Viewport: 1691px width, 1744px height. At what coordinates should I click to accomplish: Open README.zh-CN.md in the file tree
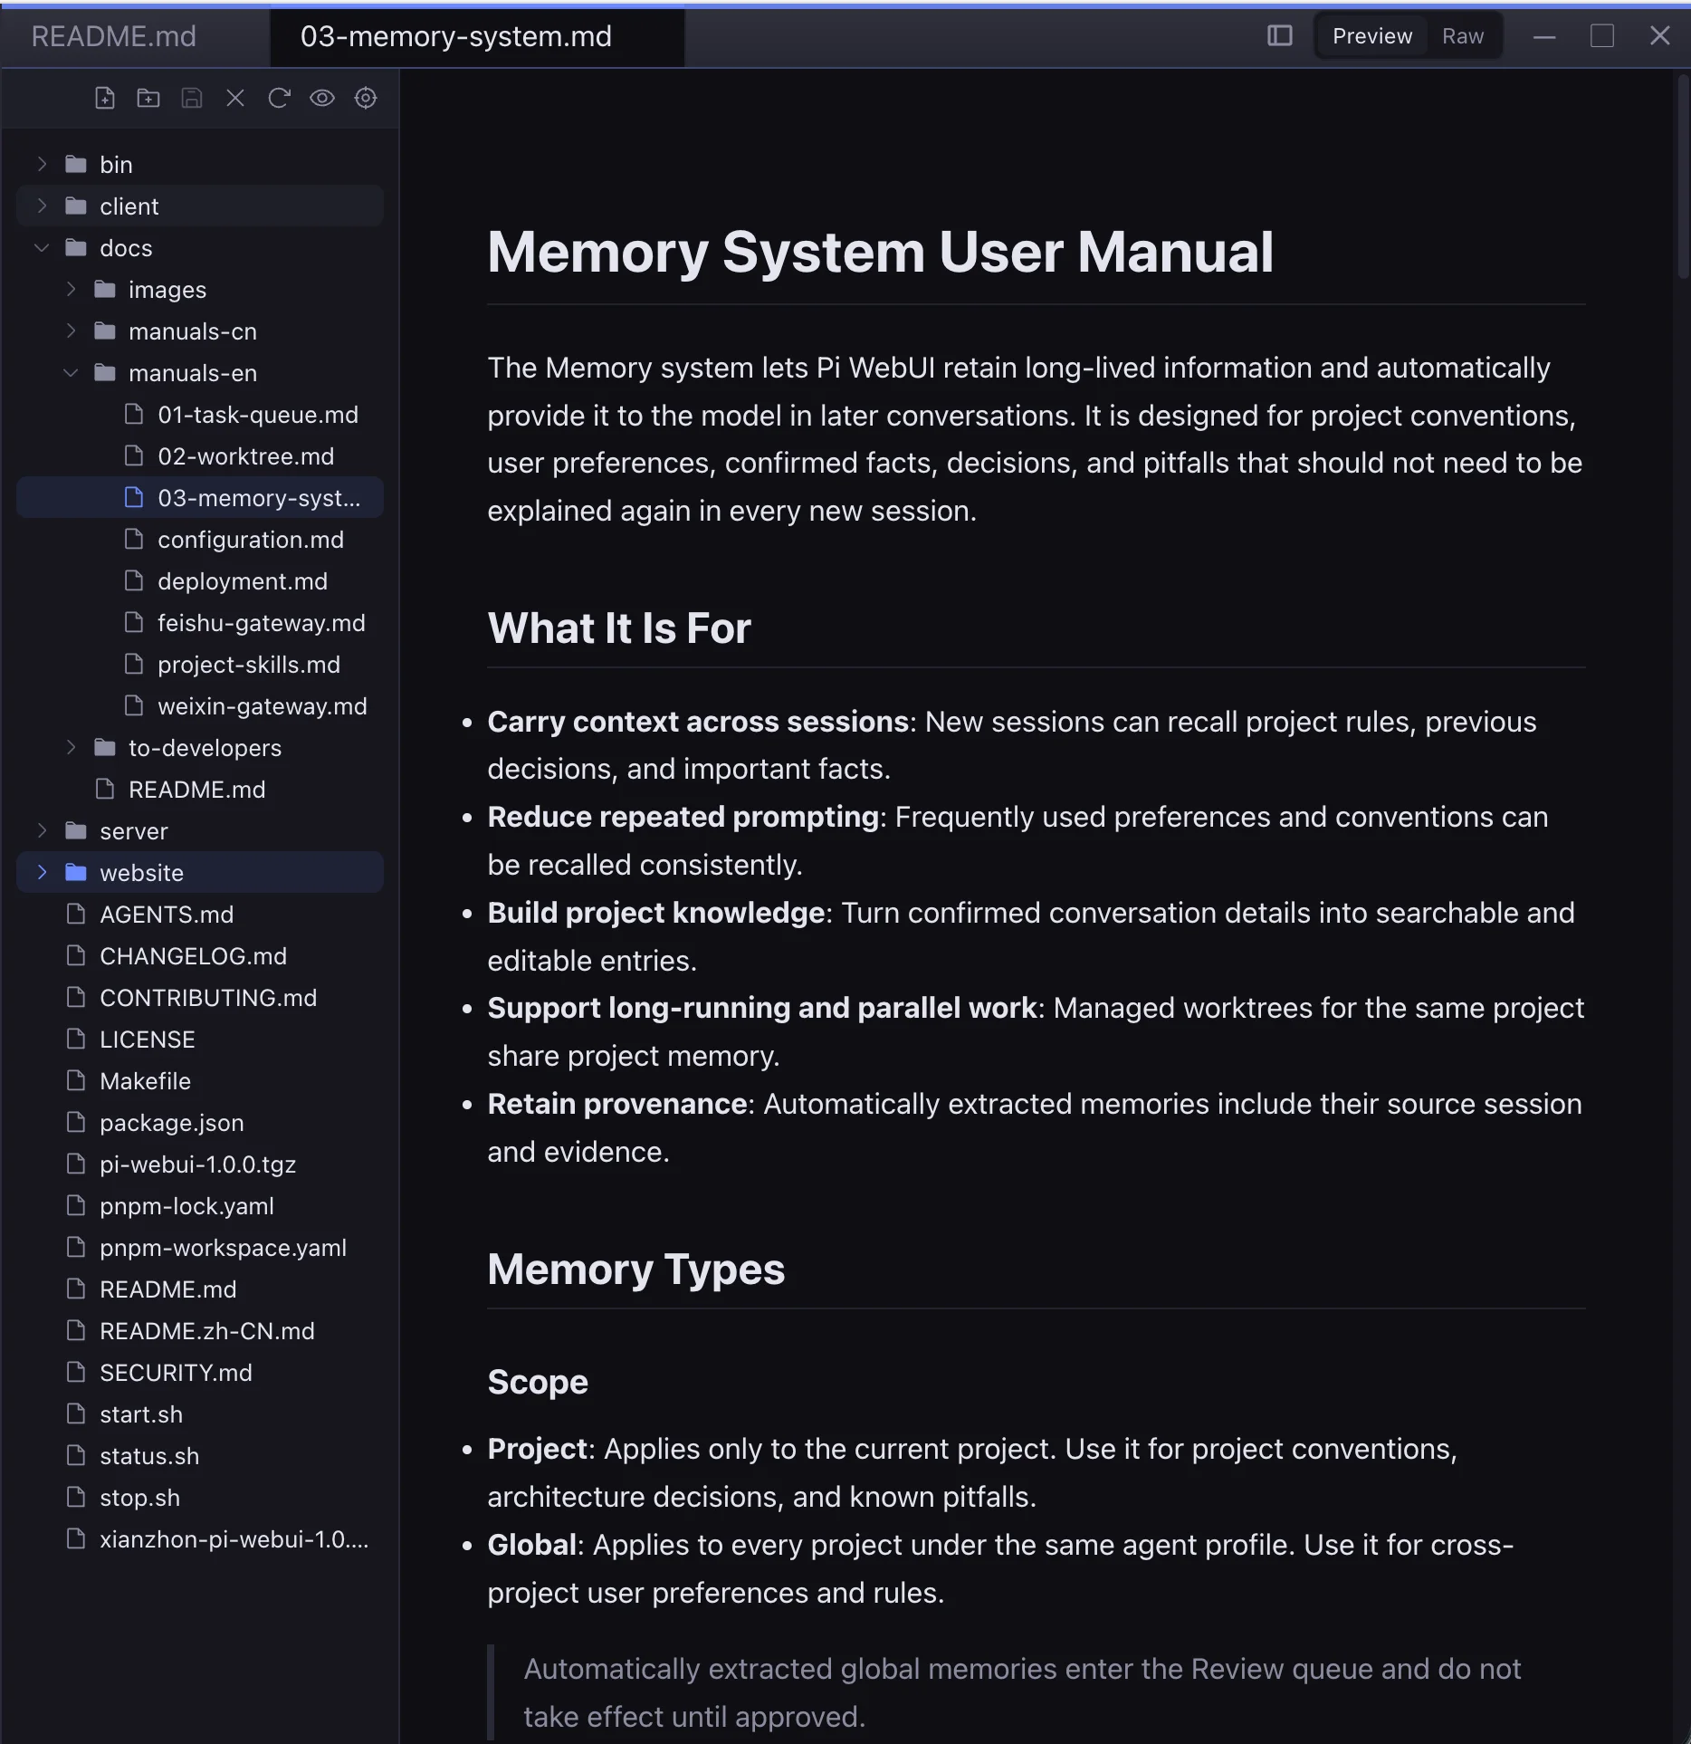(x=200, y=1330)
